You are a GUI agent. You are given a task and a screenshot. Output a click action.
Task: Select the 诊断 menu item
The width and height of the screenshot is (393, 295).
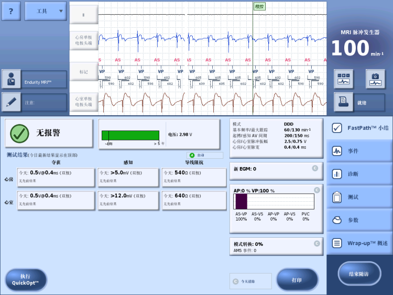coord(359,174)
